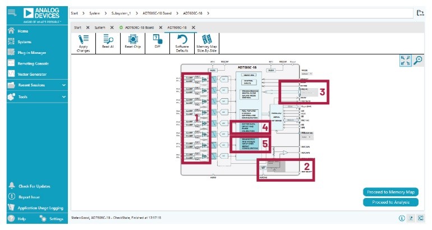Close the Start tab

point(88,27)
